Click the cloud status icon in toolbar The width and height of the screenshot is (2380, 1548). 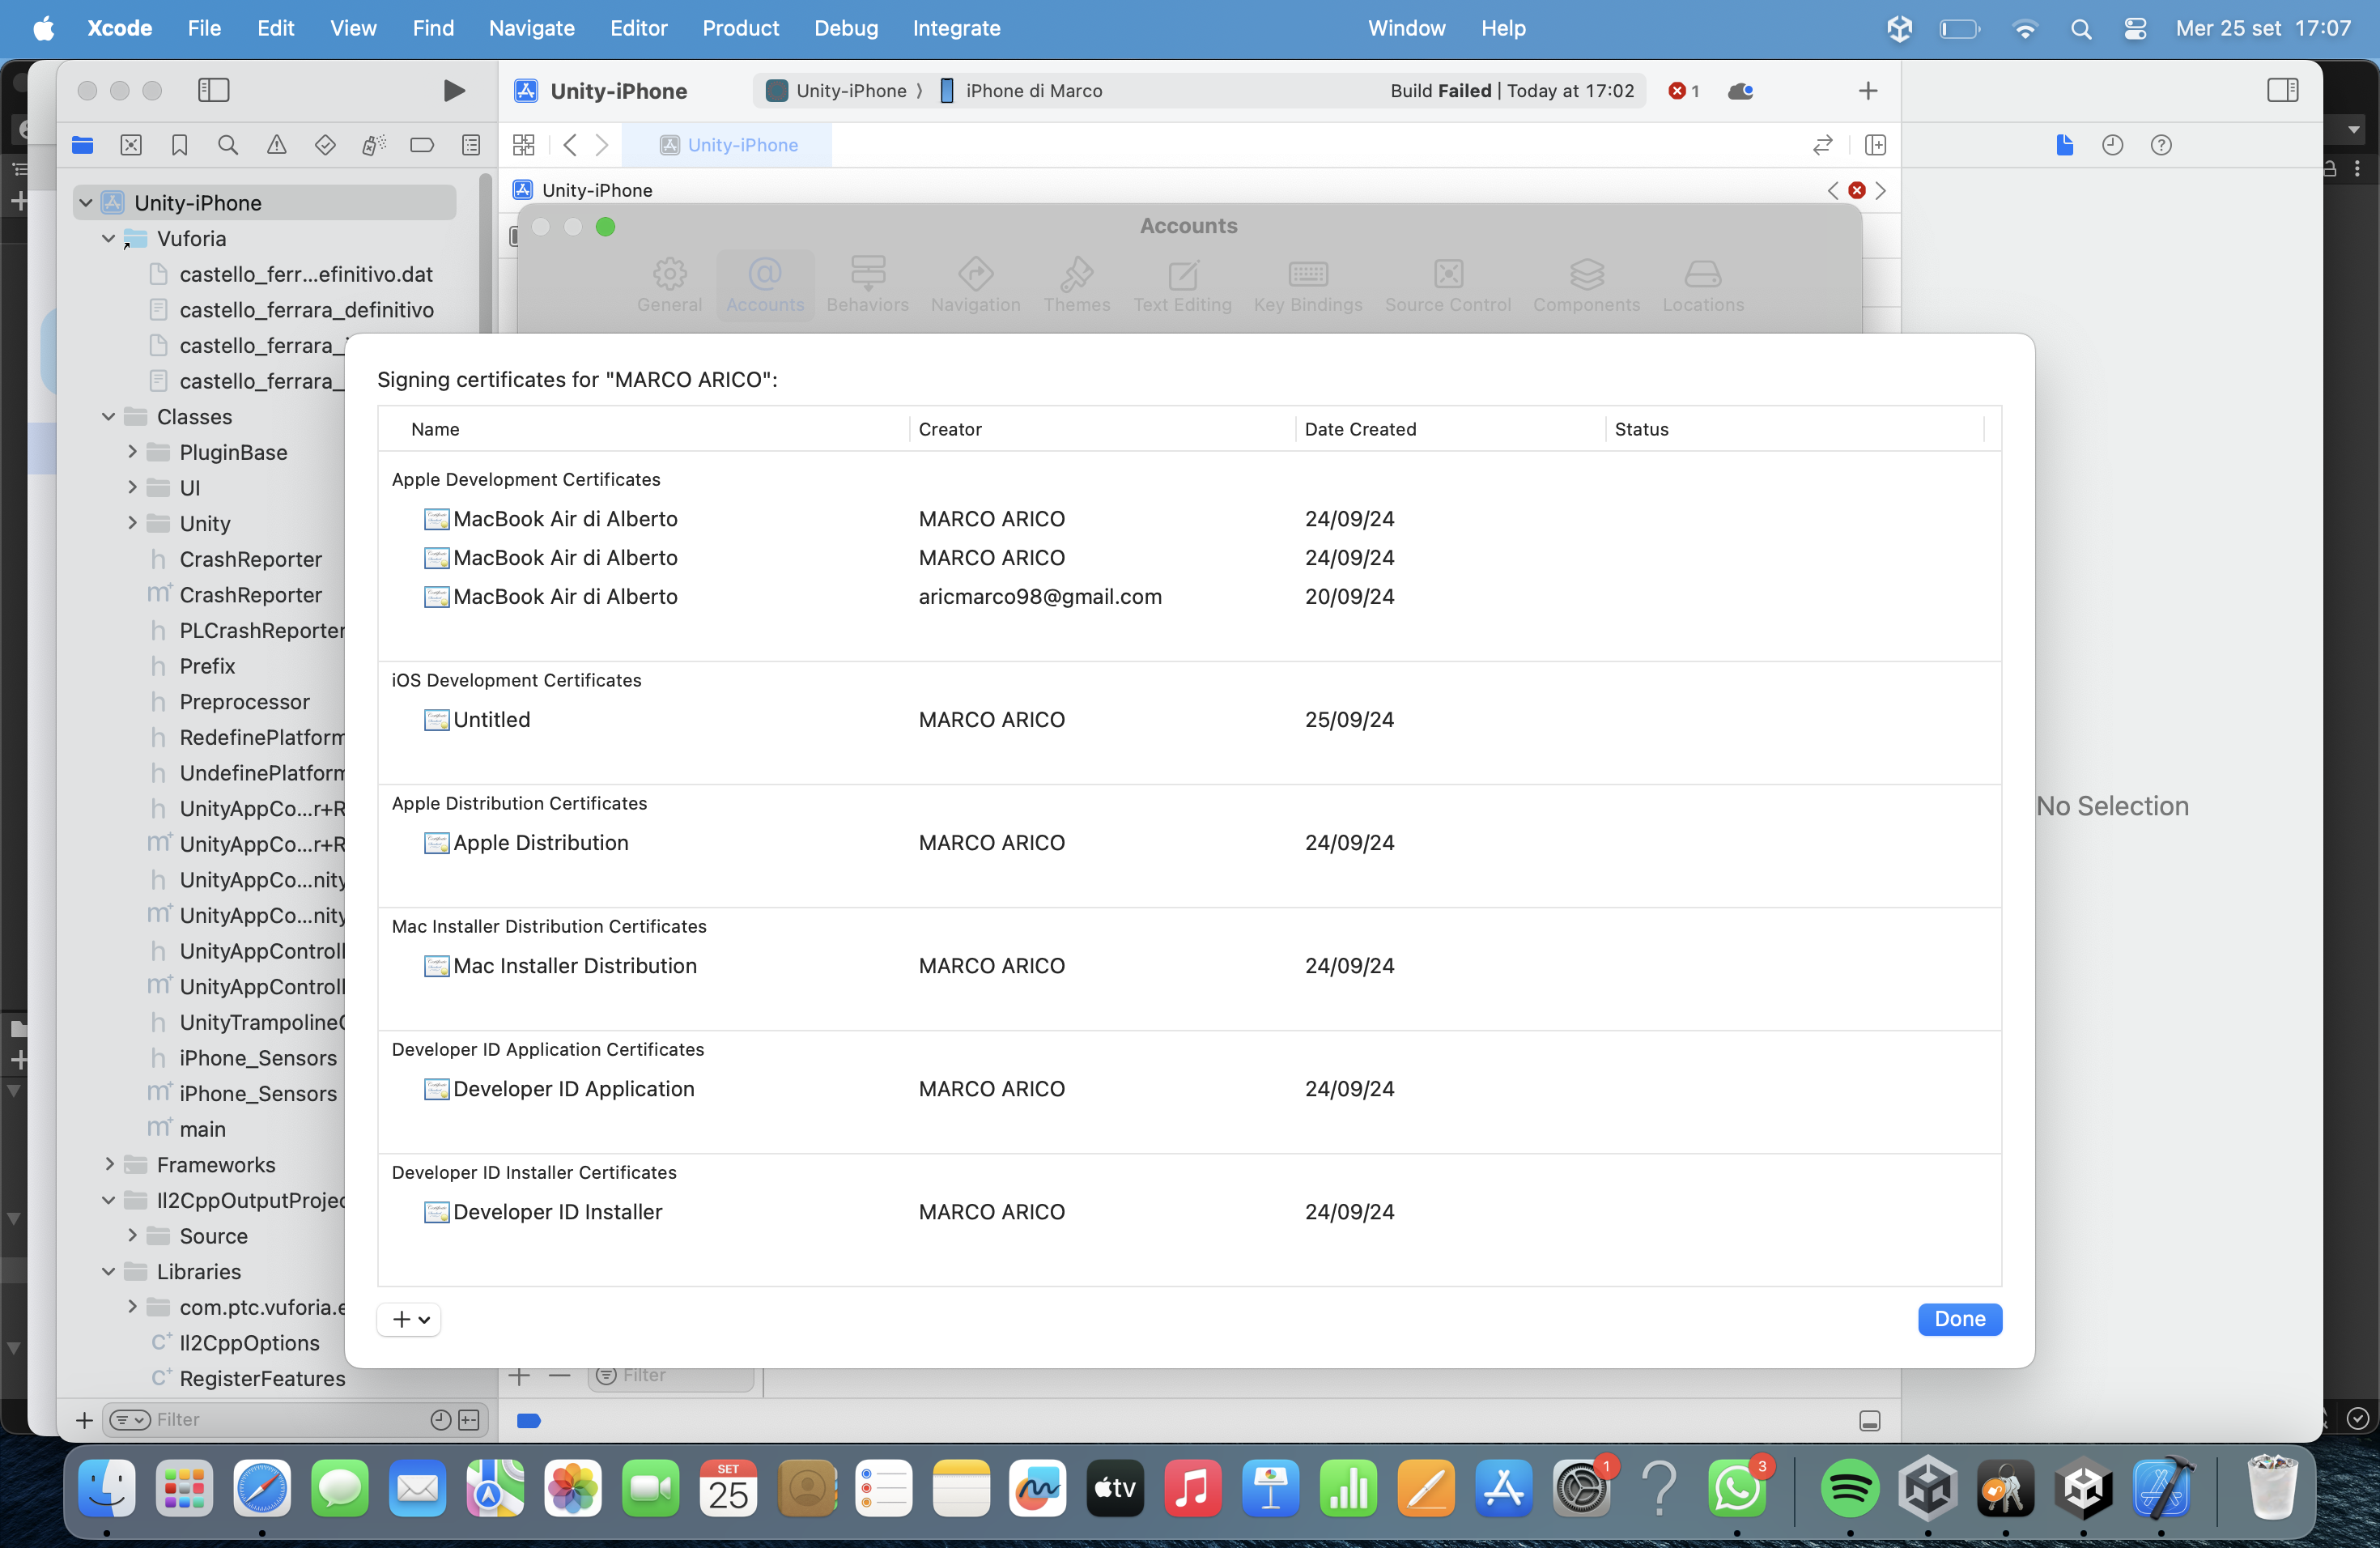tap(1740, 91)
